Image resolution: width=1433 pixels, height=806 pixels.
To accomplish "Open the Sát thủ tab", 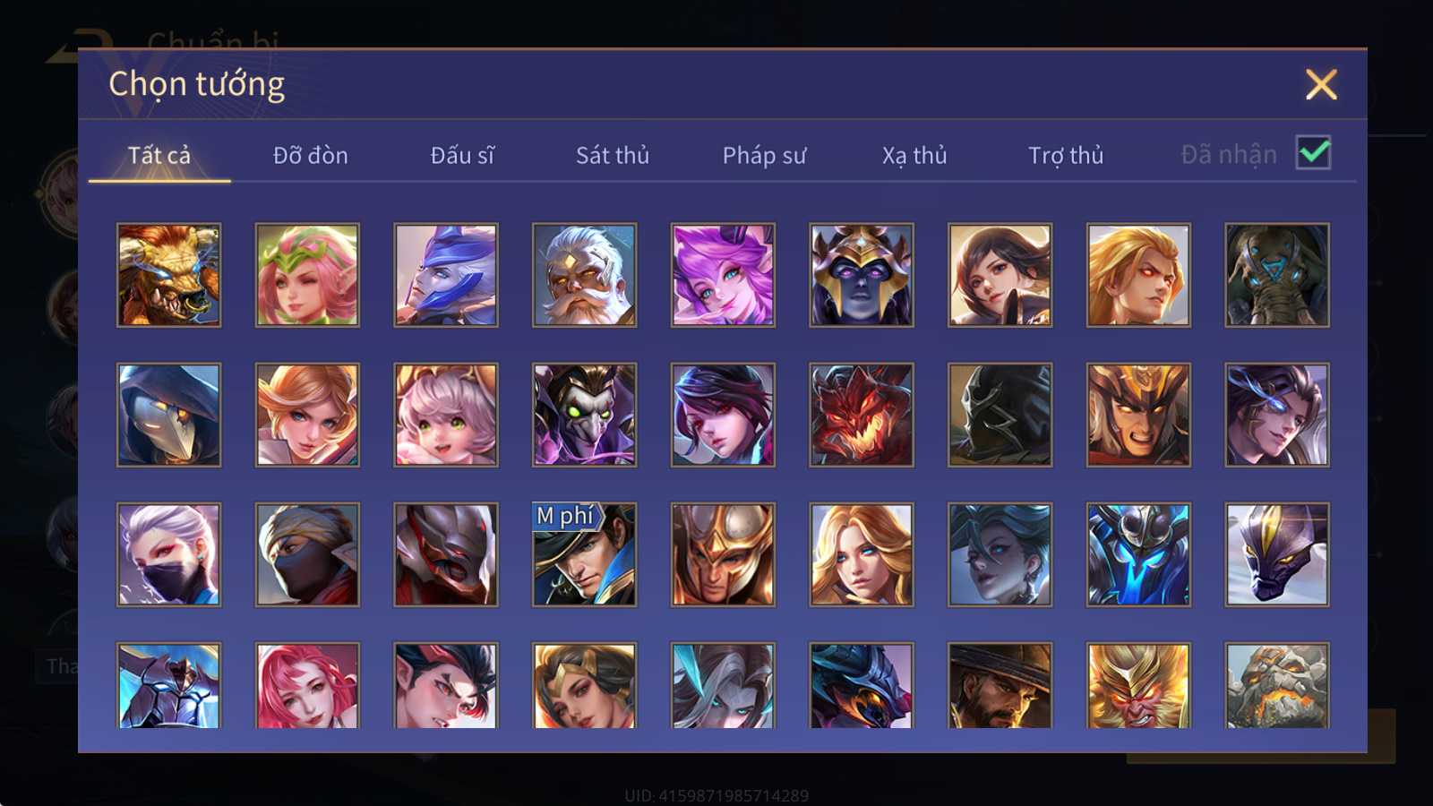I will click(613, 156).
